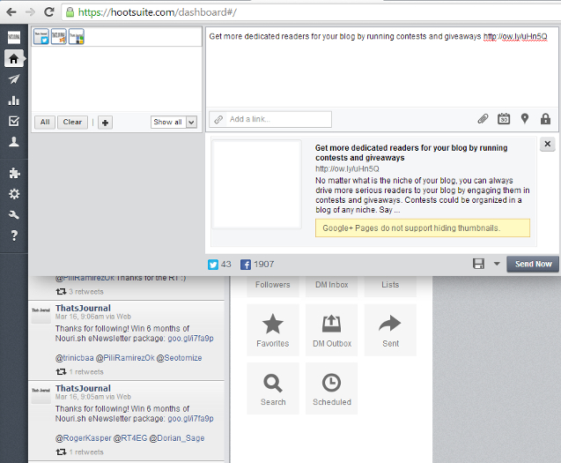561x463 pixels.
Task: Click the browser back arrow
Action: tap(11, 12)
